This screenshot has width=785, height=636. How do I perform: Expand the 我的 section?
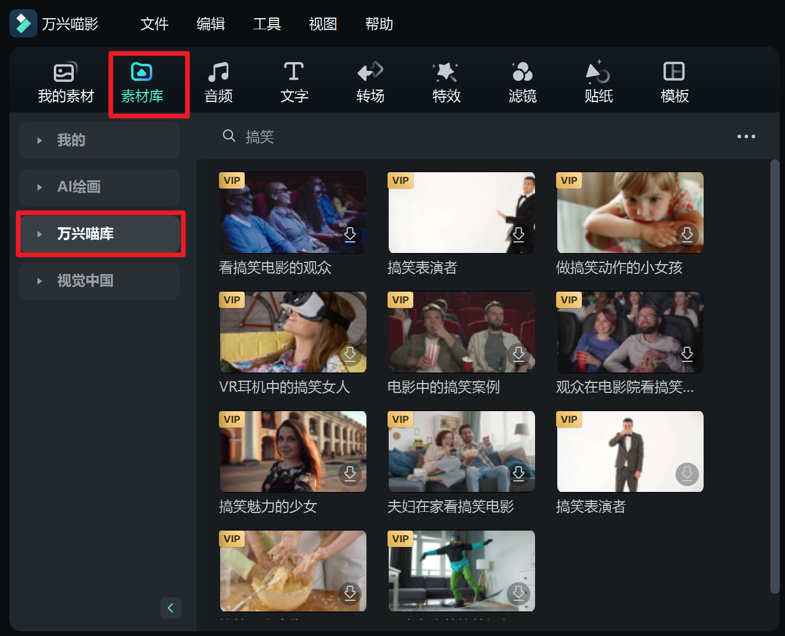point(100,140)
